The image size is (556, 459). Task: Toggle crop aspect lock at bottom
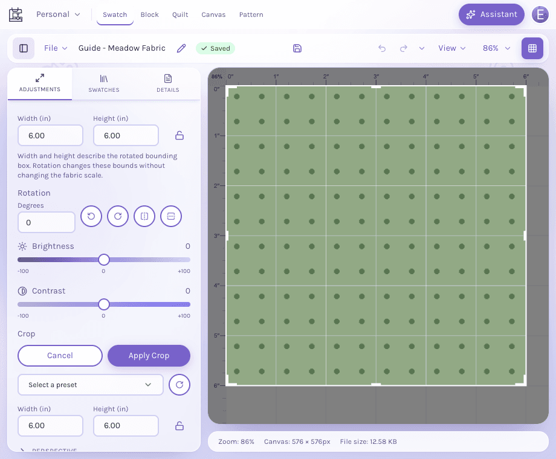pos(179,426)
